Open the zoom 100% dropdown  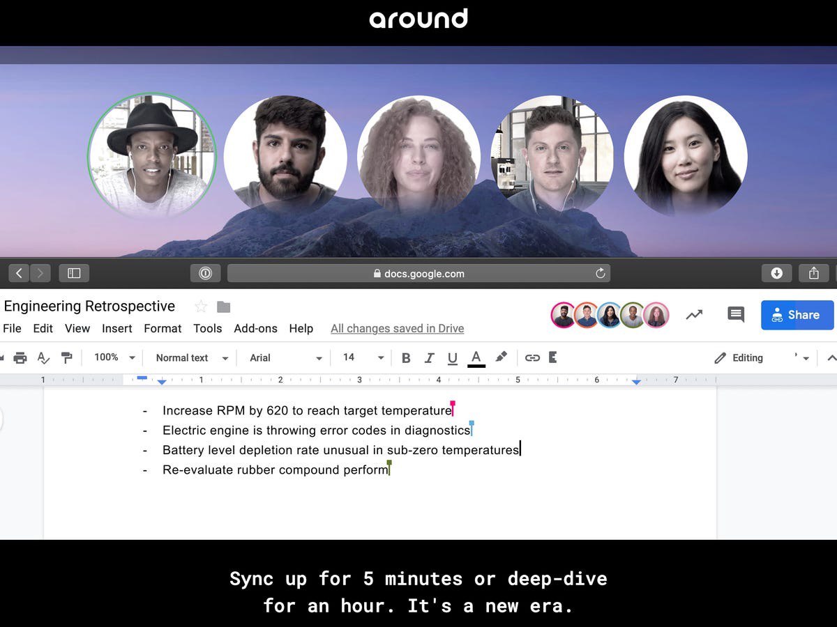(114, 357)
